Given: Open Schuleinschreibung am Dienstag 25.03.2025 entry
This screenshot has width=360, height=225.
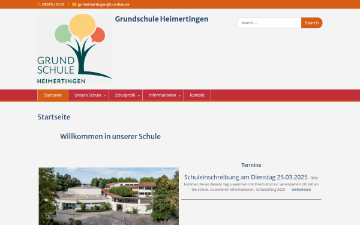Looking at the screenshot, I should click(245, 177).
